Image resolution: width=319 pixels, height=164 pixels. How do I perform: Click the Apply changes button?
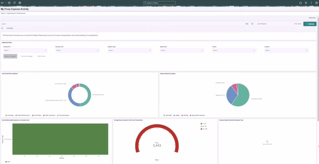coord(10,56)
